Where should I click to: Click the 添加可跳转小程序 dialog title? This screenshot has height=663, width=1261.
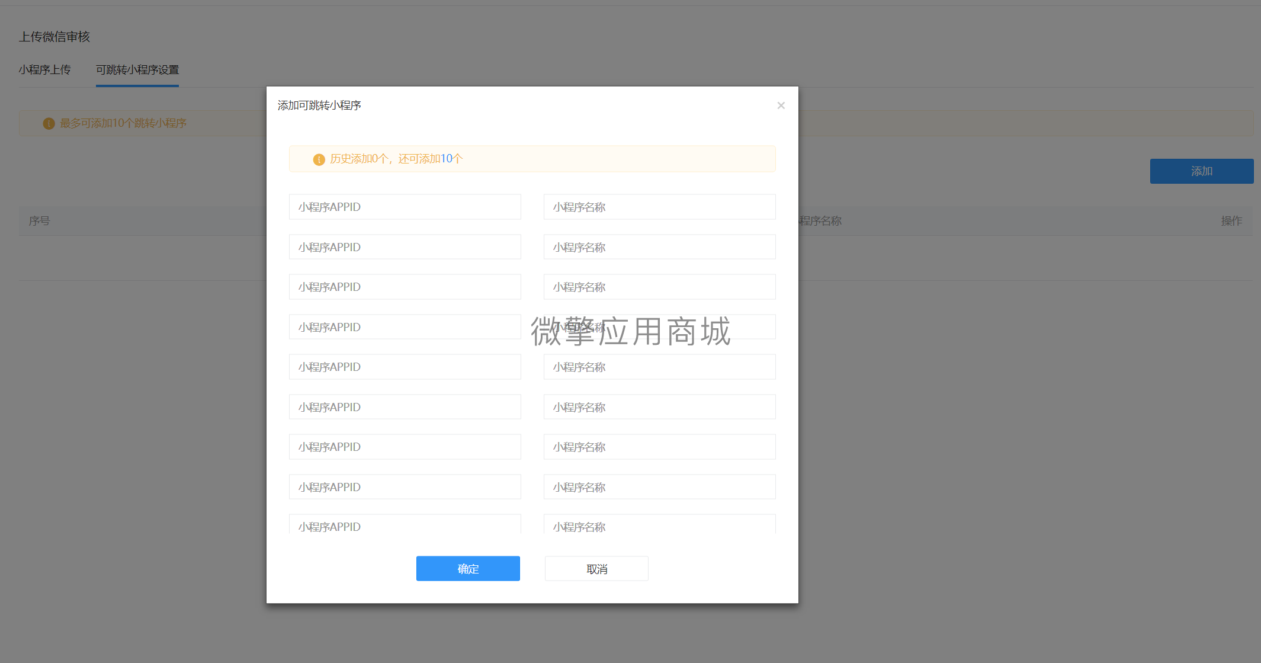[319, 105]
